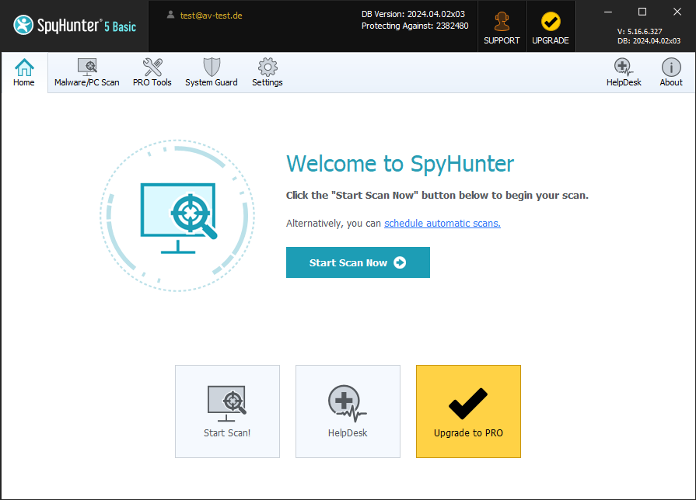The image size is (696, 500).
Task: Click the yellow Upgrade to PRO tile
Action: coord(468,411)
